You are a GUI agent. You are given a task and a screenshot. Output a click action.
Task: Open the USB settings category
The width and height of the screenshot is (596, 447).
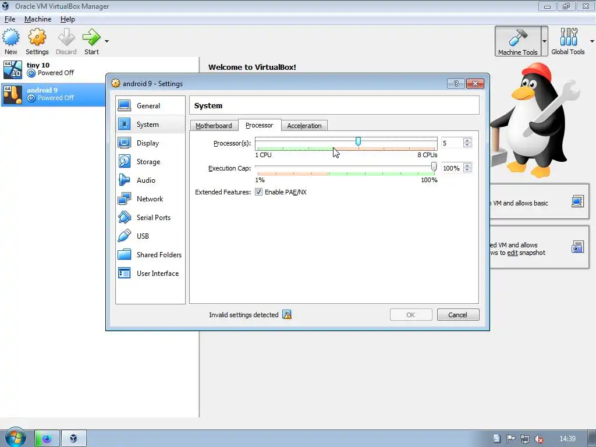[x=150, y=236]
